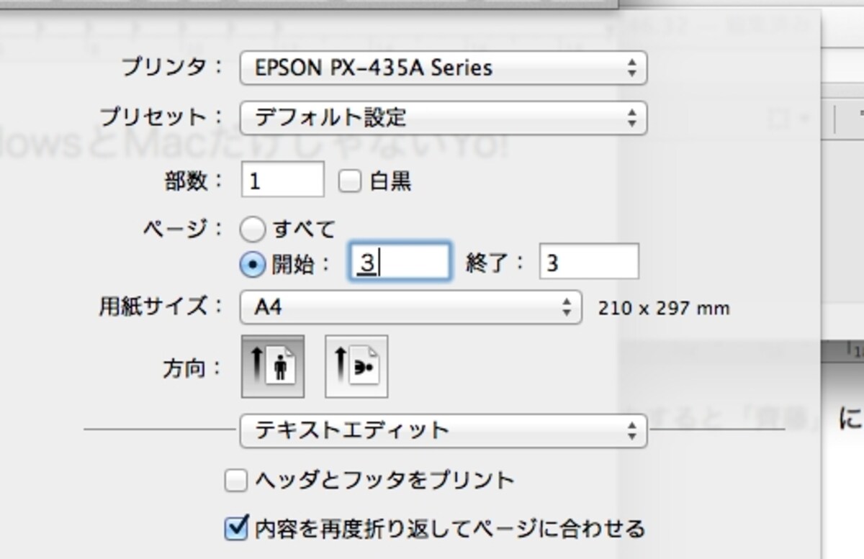Screen dimensions: 864x559
Task: Click the printer dropdown stepper arrows
Action: coord(631,68)
